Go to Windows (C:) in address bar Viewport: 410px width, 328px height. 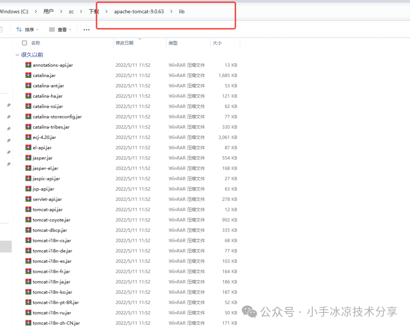point(14,11)
